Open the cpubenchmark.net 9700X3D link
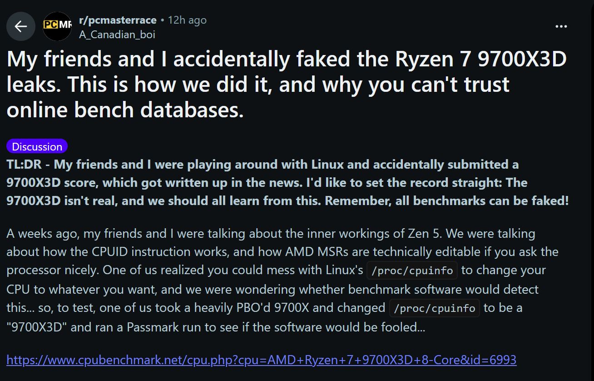The width and height of the screenshot is (594, 381). tap(260, 360)
